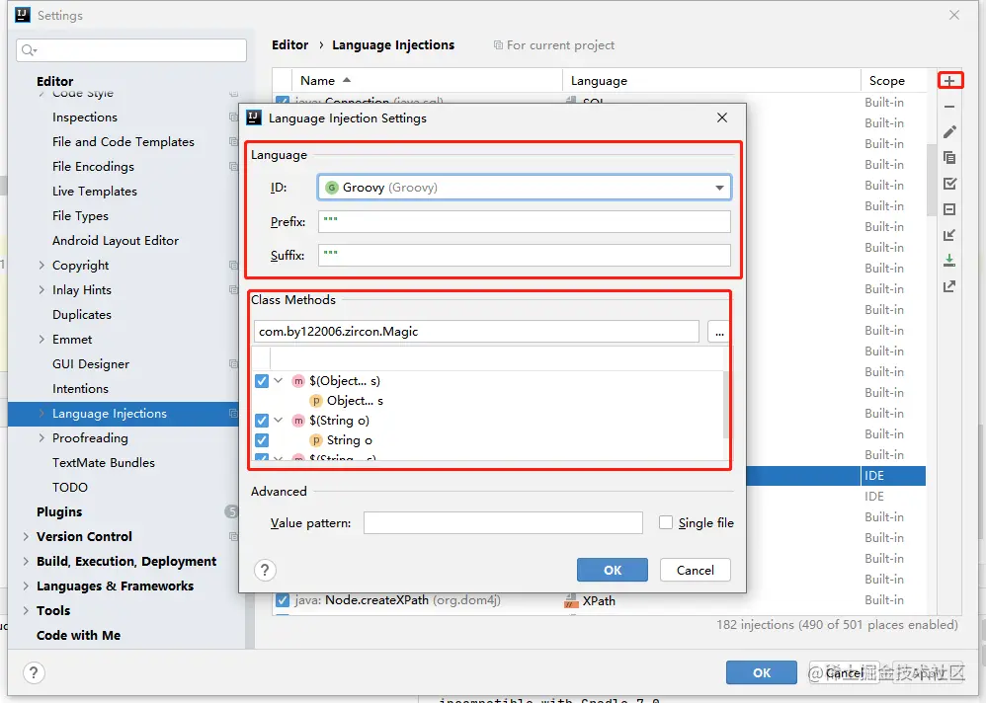Expand the Emmet settings node

pyautogui.click(x=41, y=340)
